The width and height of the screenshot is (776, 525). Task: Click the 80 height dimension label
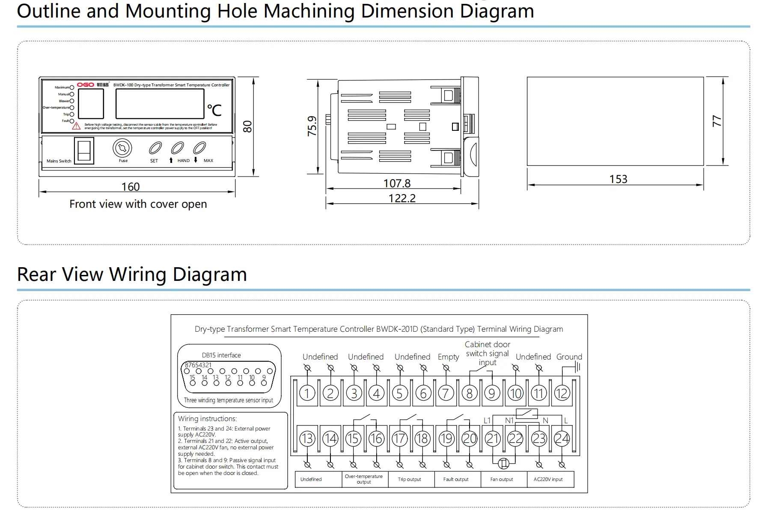[x=247, y=126]
